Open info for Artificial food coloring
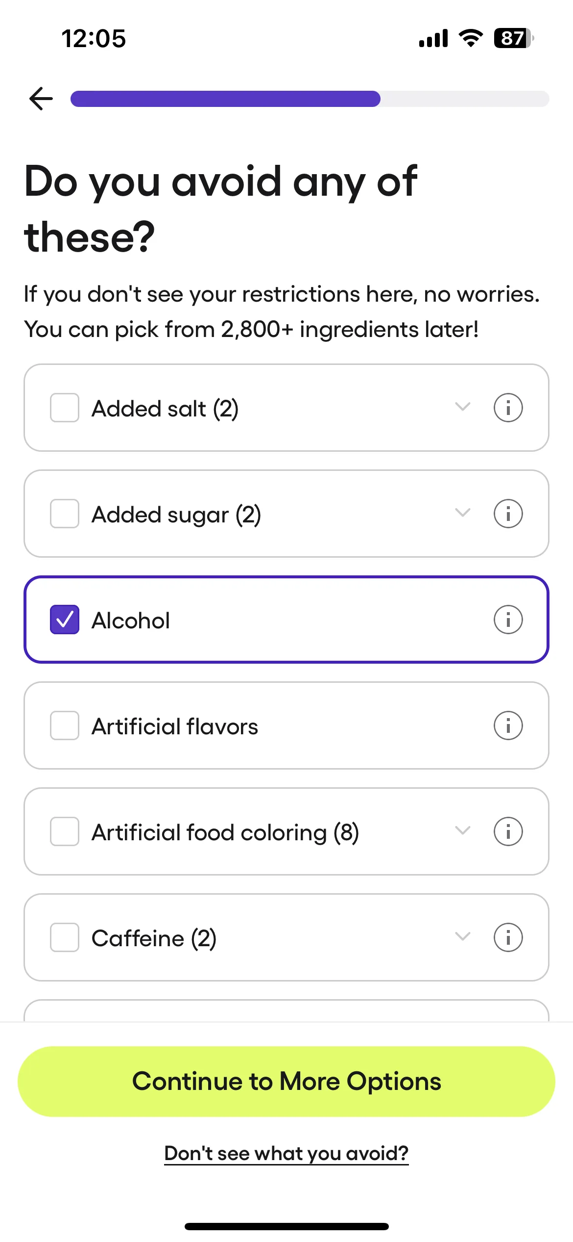 [508, 831]
